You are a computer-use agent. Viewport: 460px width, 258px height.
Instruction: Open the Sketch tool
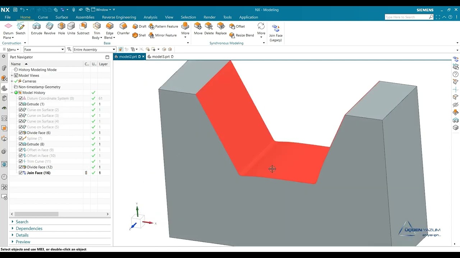(20, 29)
